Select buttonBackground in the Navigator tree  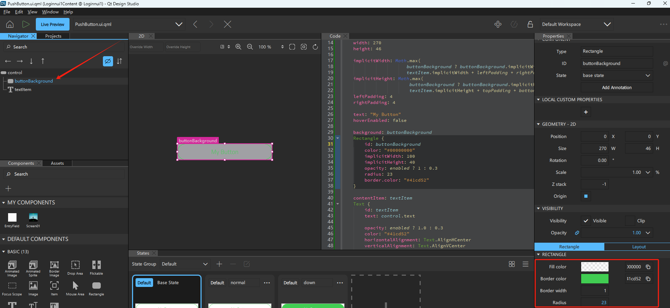(x=34, y=81)
